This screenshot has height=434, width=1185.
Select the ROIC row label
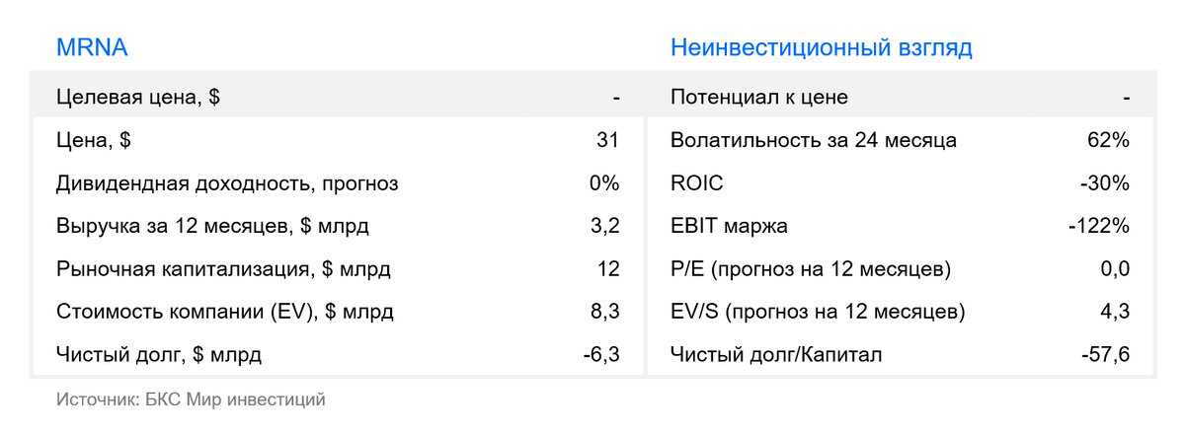click(696, 183)
